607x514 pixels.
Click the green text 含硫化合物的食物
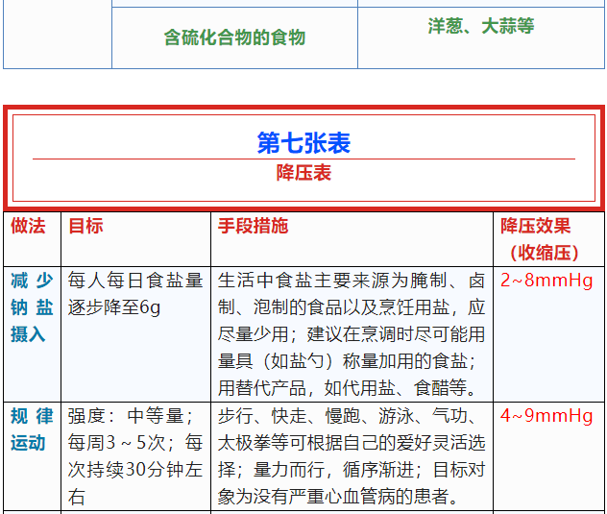234,37
